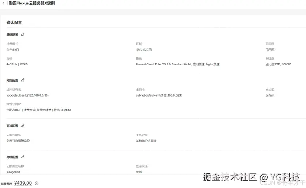The width and height of the screenshot is (306, 188).
Task: Select the 4vCPUs | 12GiB spec value
Action: click(17, 64)
